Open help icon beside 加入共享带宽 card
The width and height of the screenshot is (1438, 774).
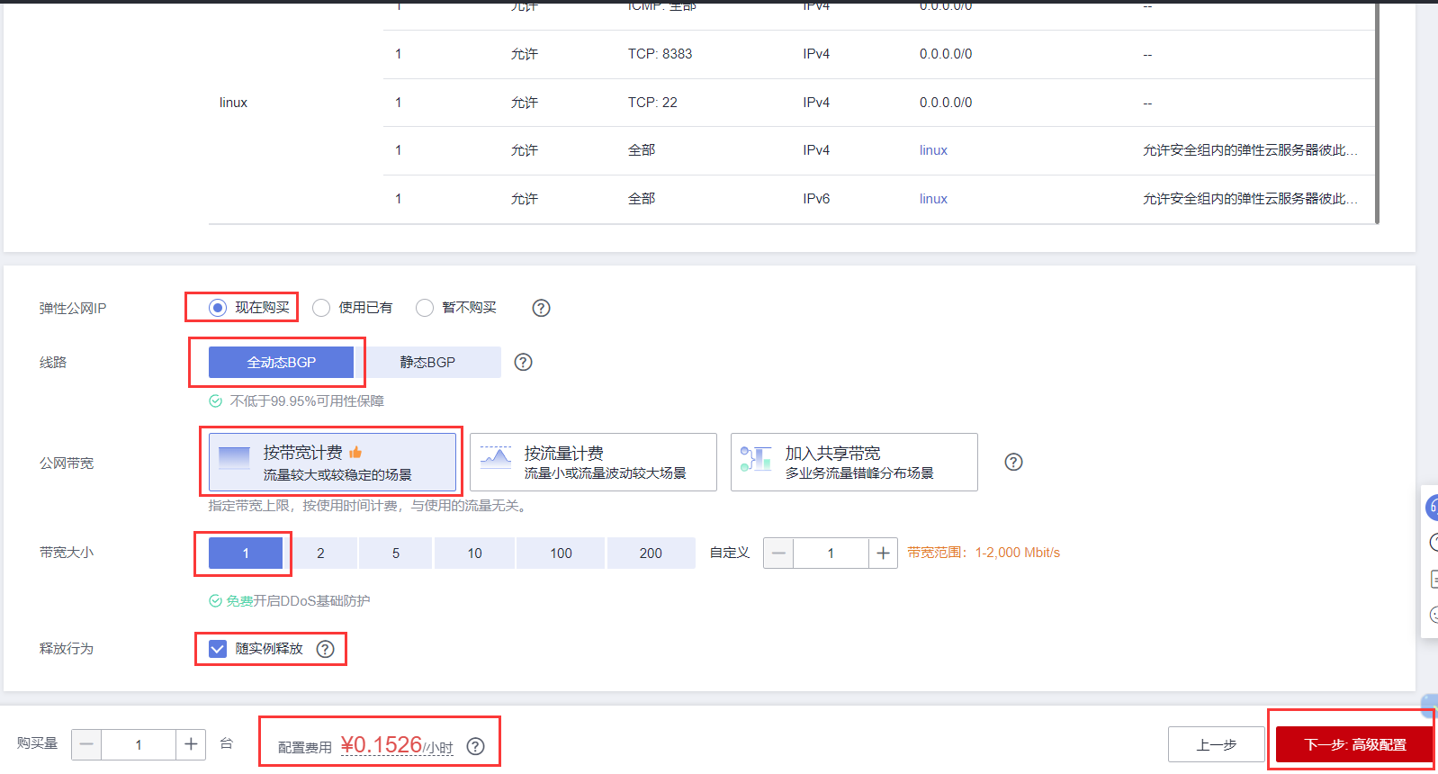coord(1013,462)
